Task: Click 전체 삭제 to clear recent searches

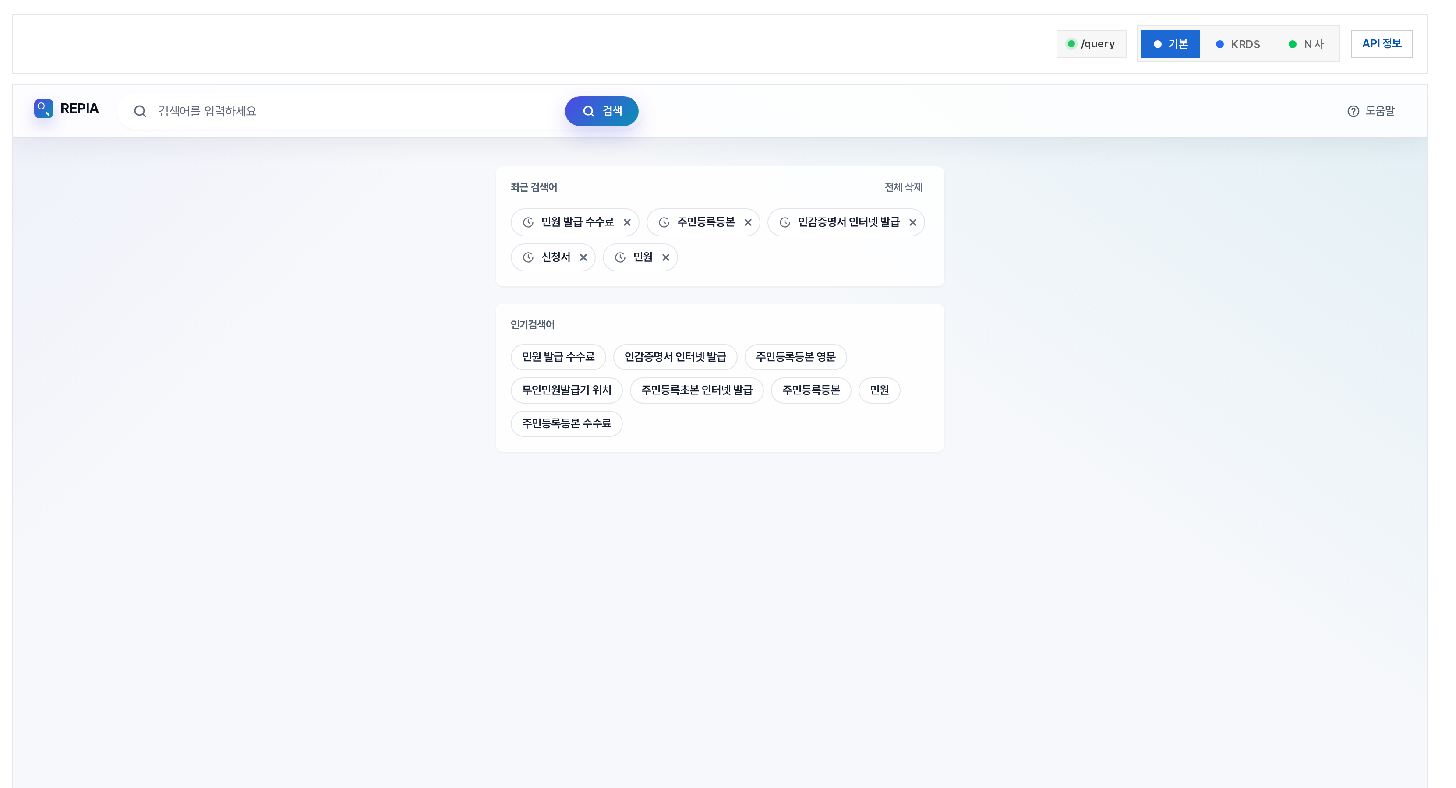Action: [x=903, y=187]
